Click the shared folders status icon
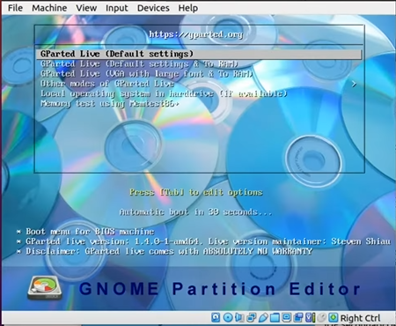This screenshot has height=326, width=396. [275, 318]
